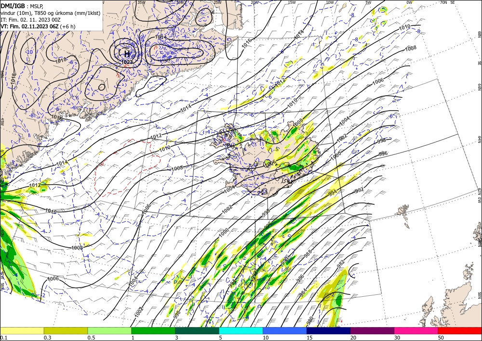Viewport: 482px width, 341px height.
Task: Click the 988 isobar label
Action: click(x=308, y=253)
